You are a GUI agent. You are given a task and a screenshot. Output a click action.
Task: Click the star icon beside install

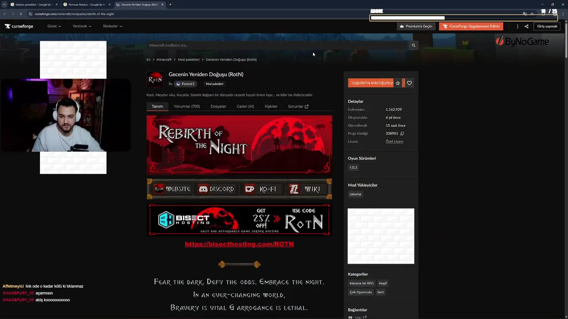coord(398,83)
